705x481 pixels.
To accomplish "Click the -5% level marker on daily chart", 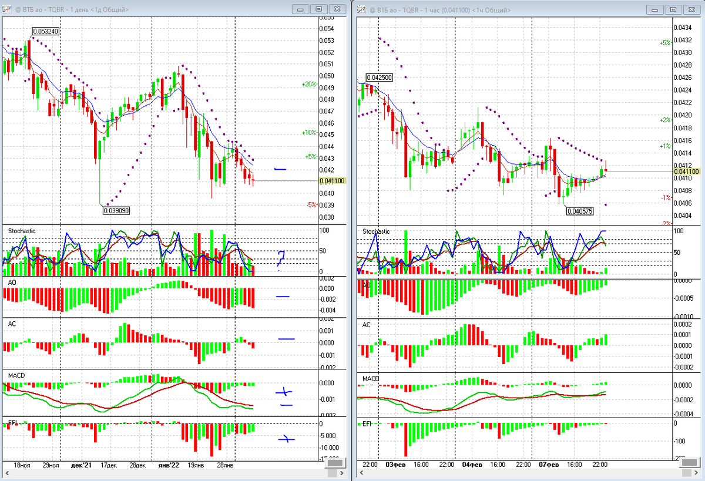I will [x=311, y=204].
